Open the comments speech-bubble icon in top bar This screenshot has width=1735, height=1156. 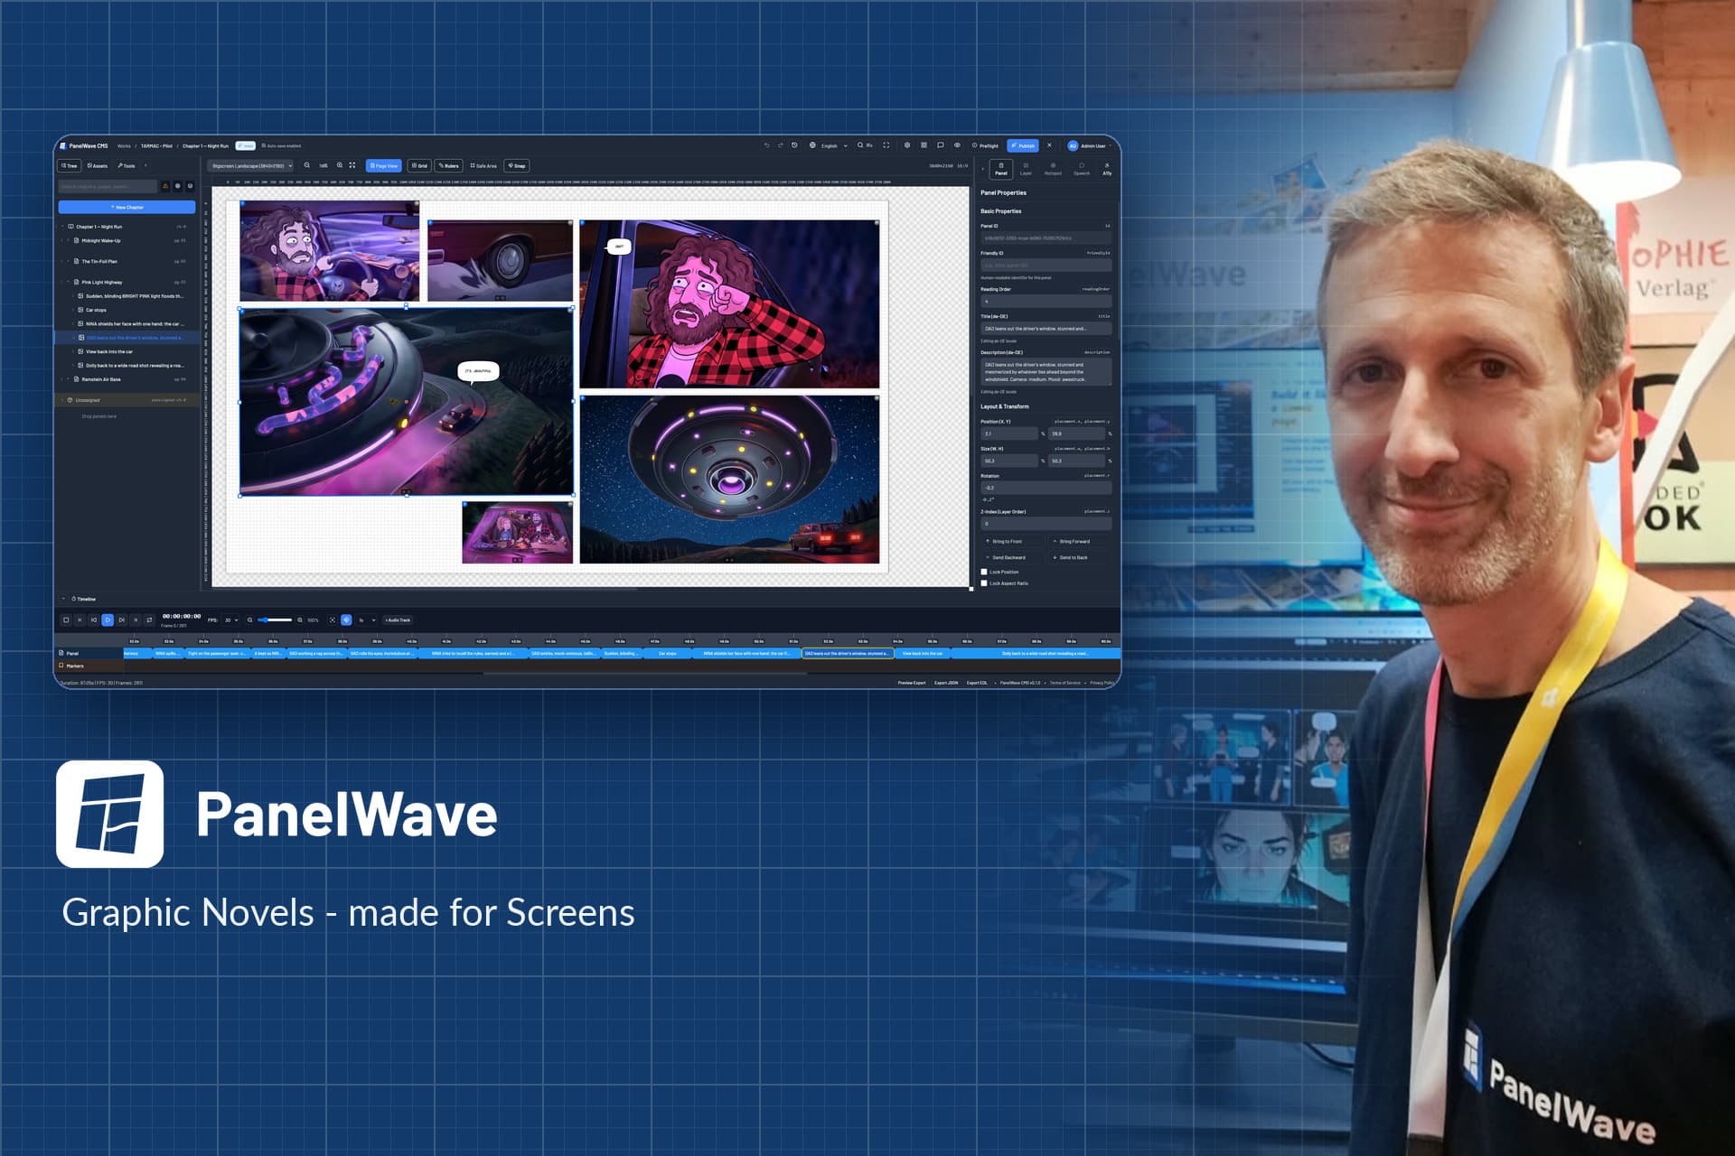(x=941, y=145)
